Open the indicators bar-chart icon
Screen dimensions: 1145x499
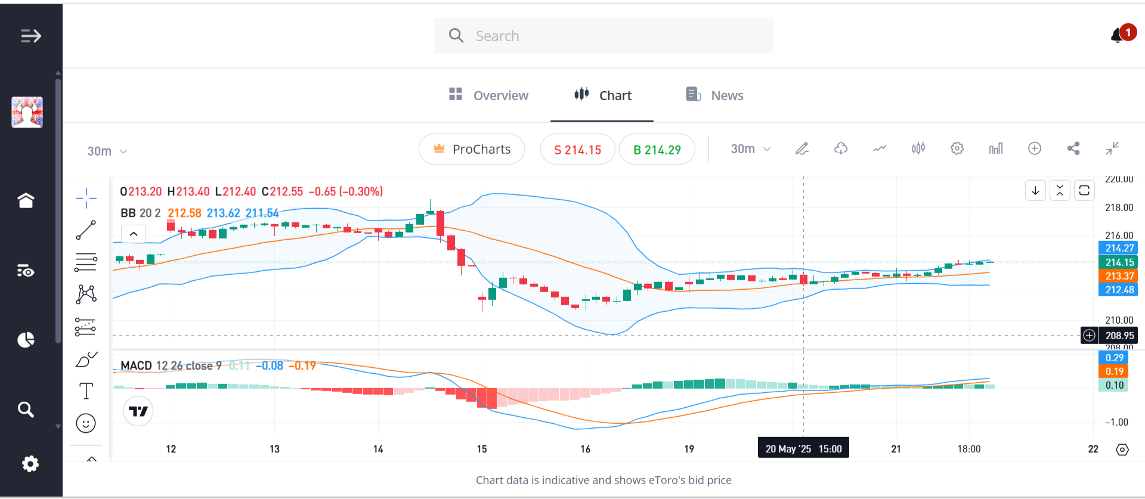[996, 148]
